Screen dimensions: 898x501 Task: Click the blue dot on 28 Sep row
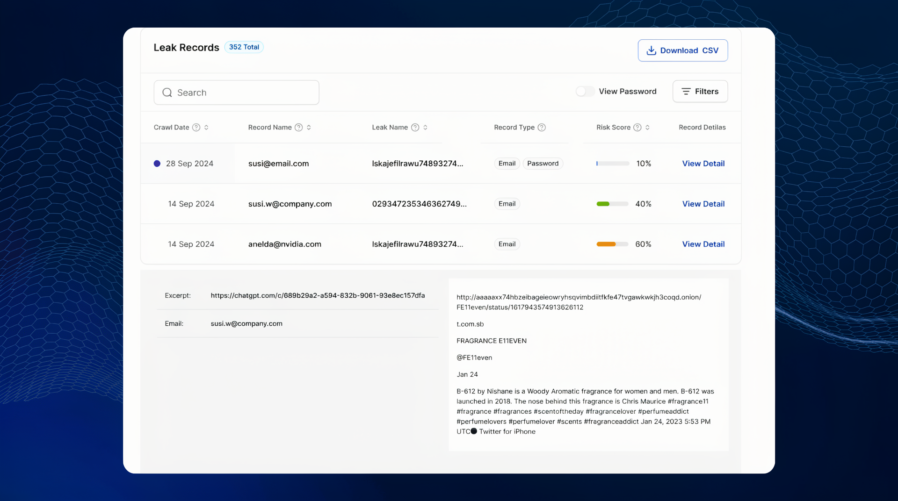pos(157,164)
